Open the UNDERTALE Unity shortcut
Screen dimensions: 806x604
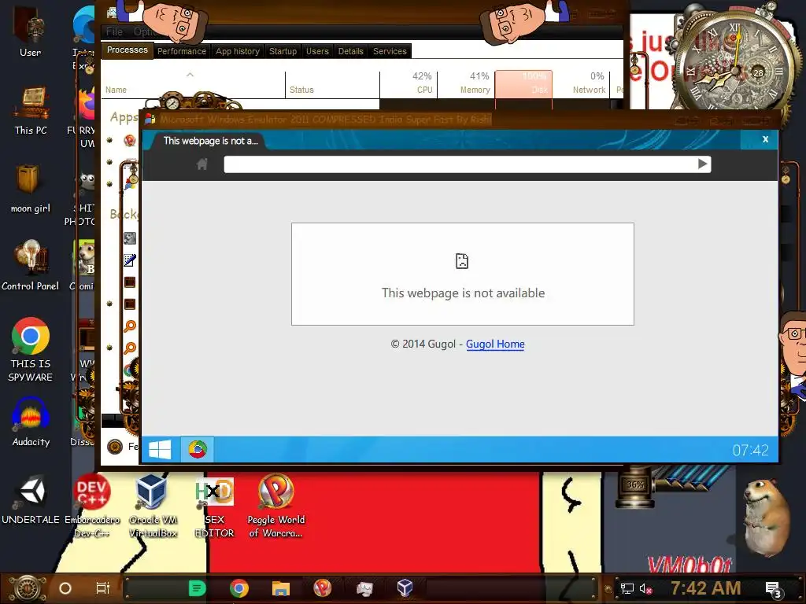(x=31, y=499)
